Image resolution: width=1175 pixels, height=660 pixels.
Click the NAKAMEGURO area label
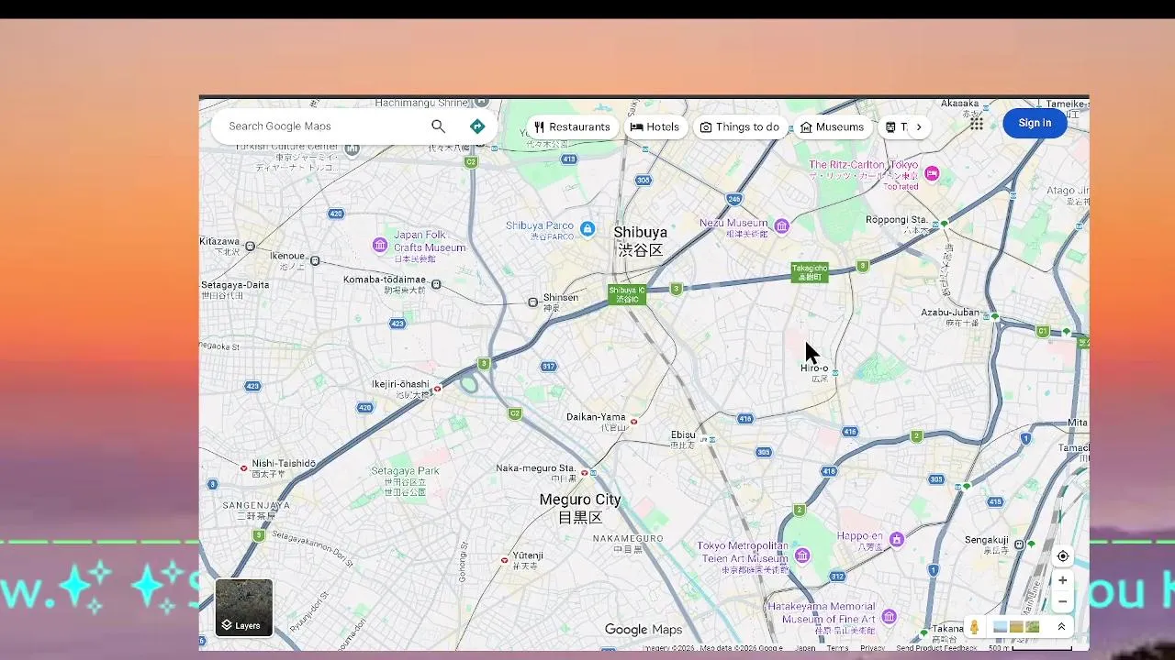click(628, 543)
